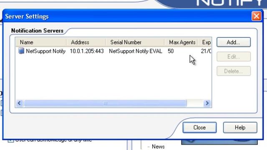Select News item in background window
The width and height of the screenshot is (267, 150).
click(158, 146)
